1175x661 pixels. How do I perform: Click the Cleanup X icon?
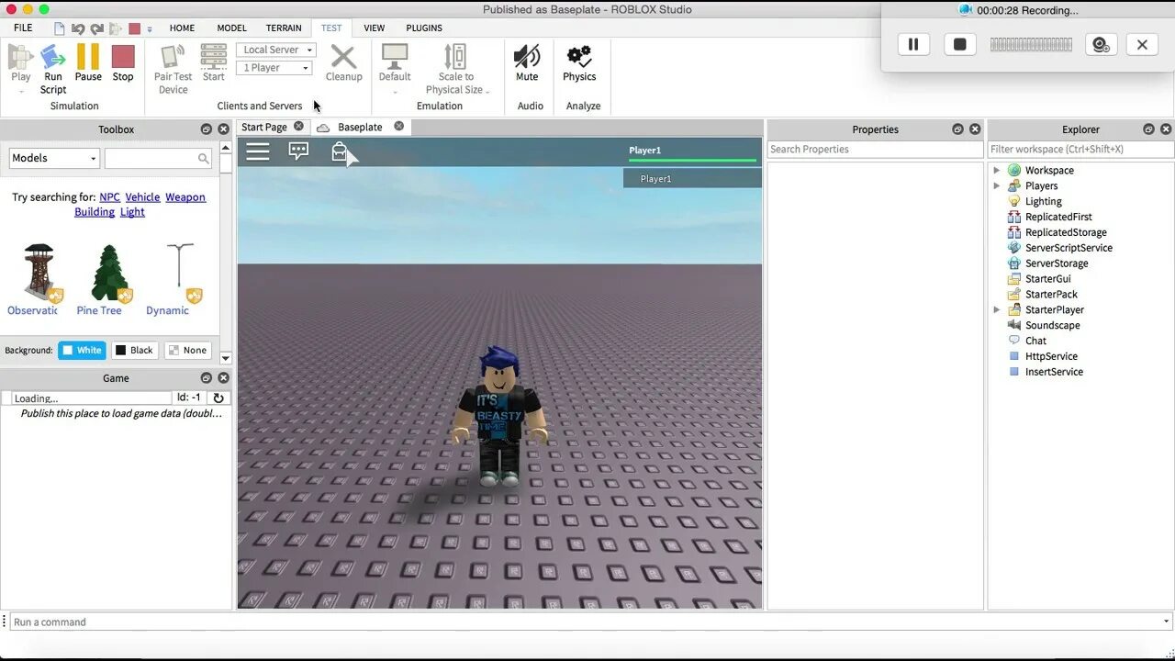pyautogui.click(x=343, y=57)
